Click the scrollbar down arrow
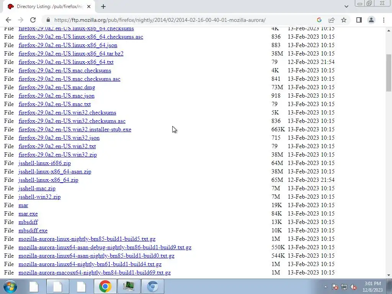 (x=389, y=275)
